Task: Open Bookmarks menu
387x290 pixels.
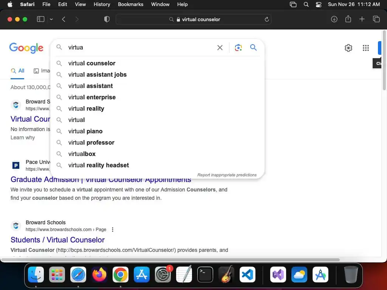Action: click(130, 5)
